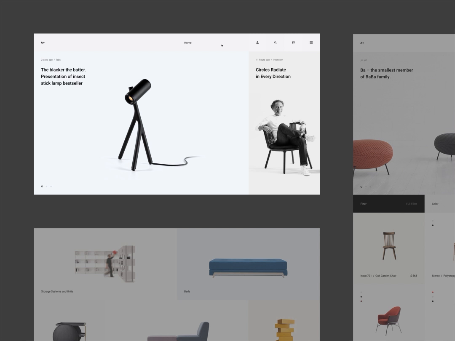Click the 'Circles Radiate in Every Direction' headline

pyautogui.click(x=273, y=73)
